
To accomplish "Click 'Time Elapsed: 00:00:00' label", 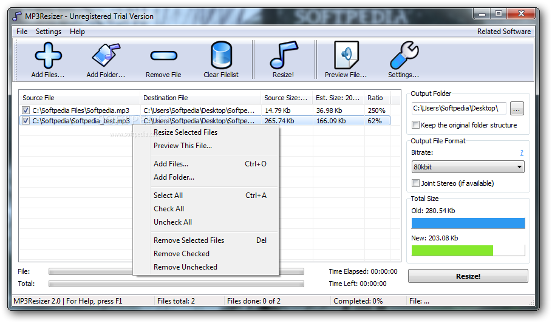I will 363,271.
